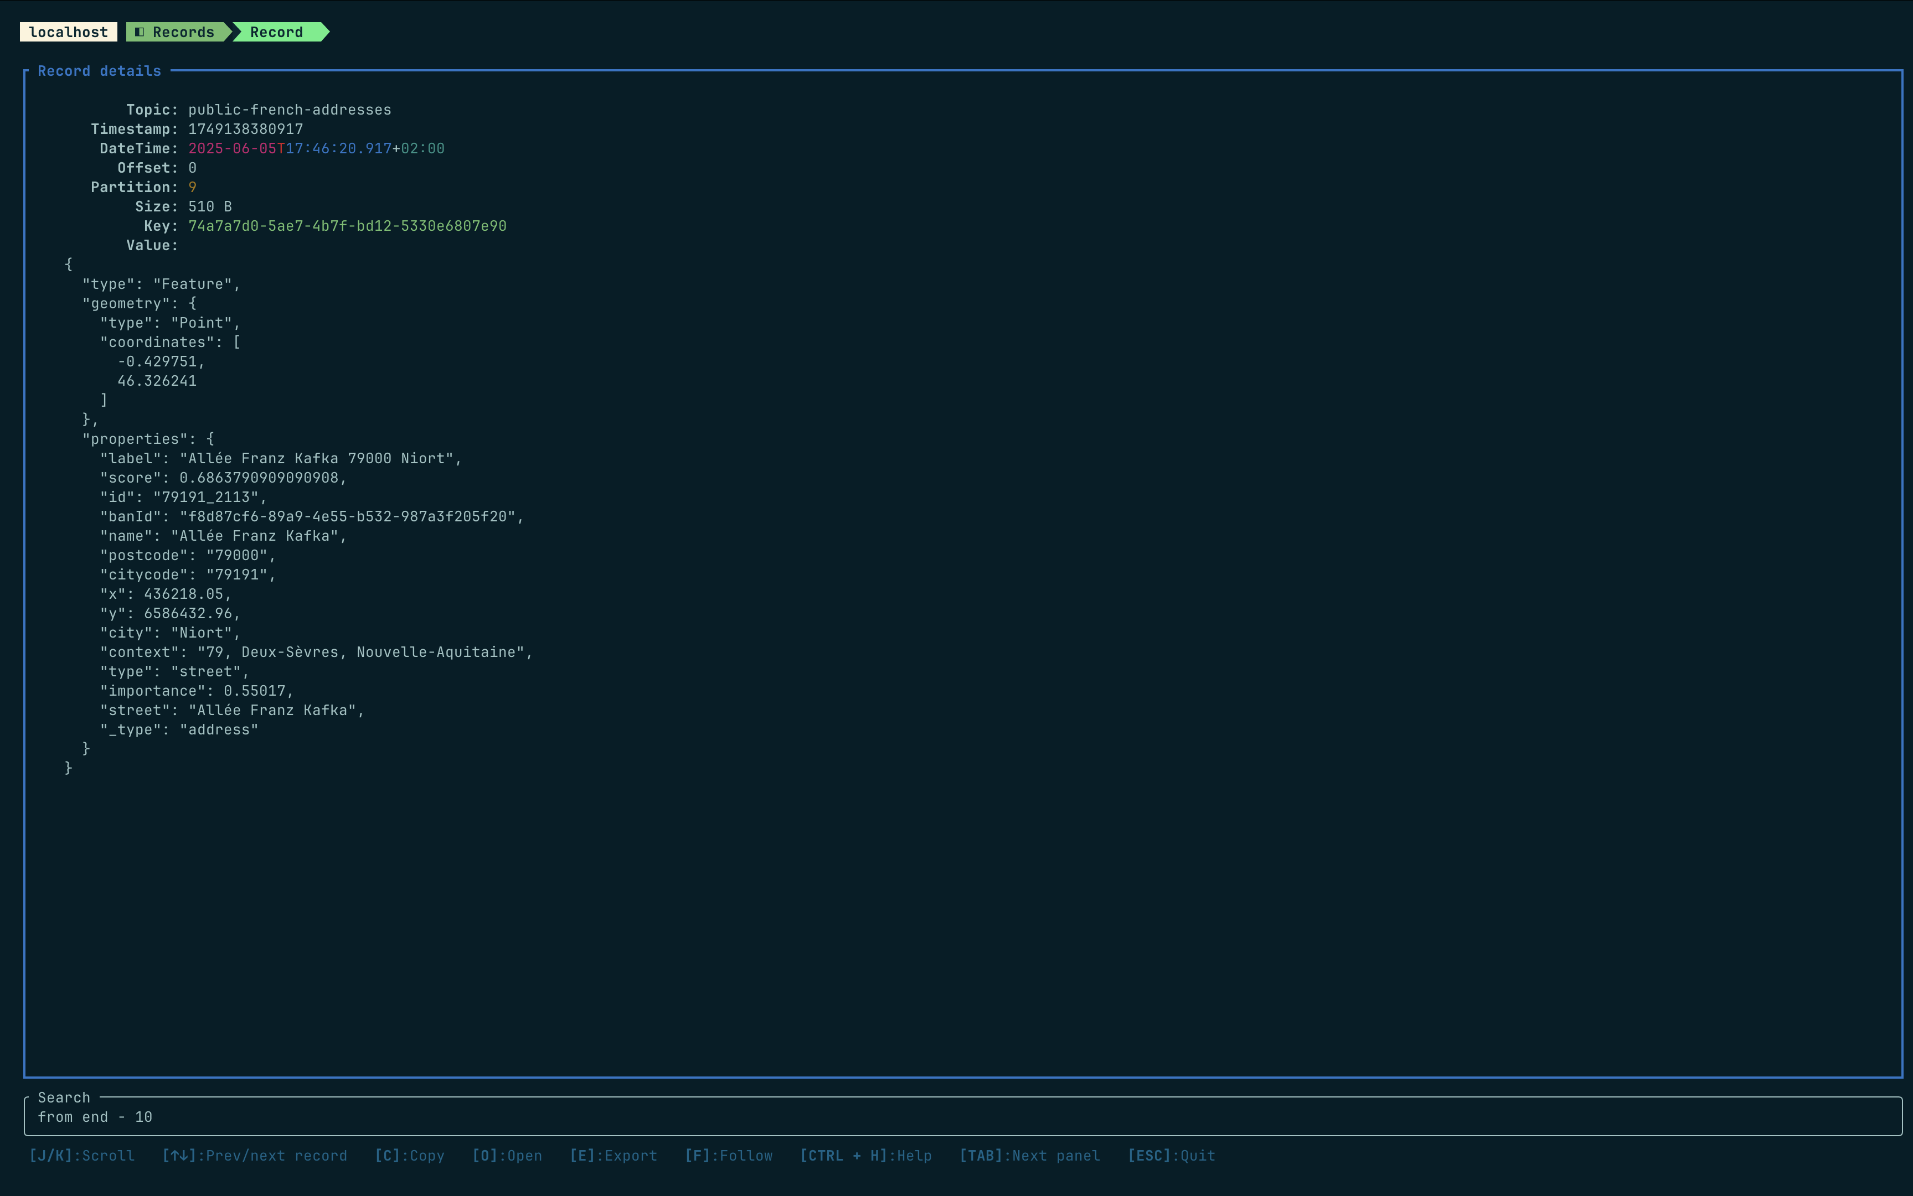Click the colored DateTime value
1913x1196 pixels.
point(316,149)
